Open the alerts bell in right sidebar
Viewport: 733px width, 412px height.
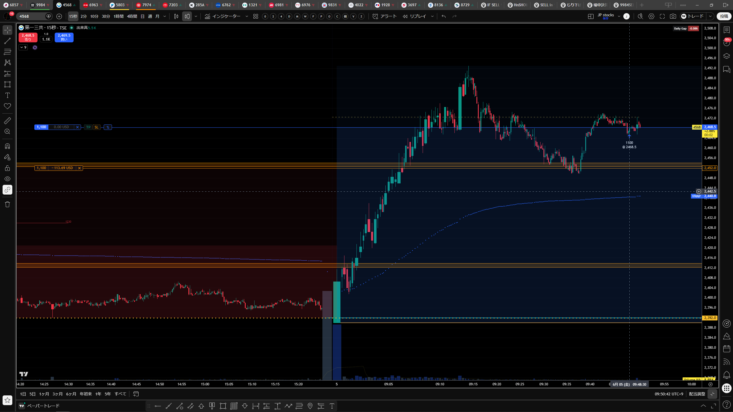pyautogui.click(x=726, y=375)
